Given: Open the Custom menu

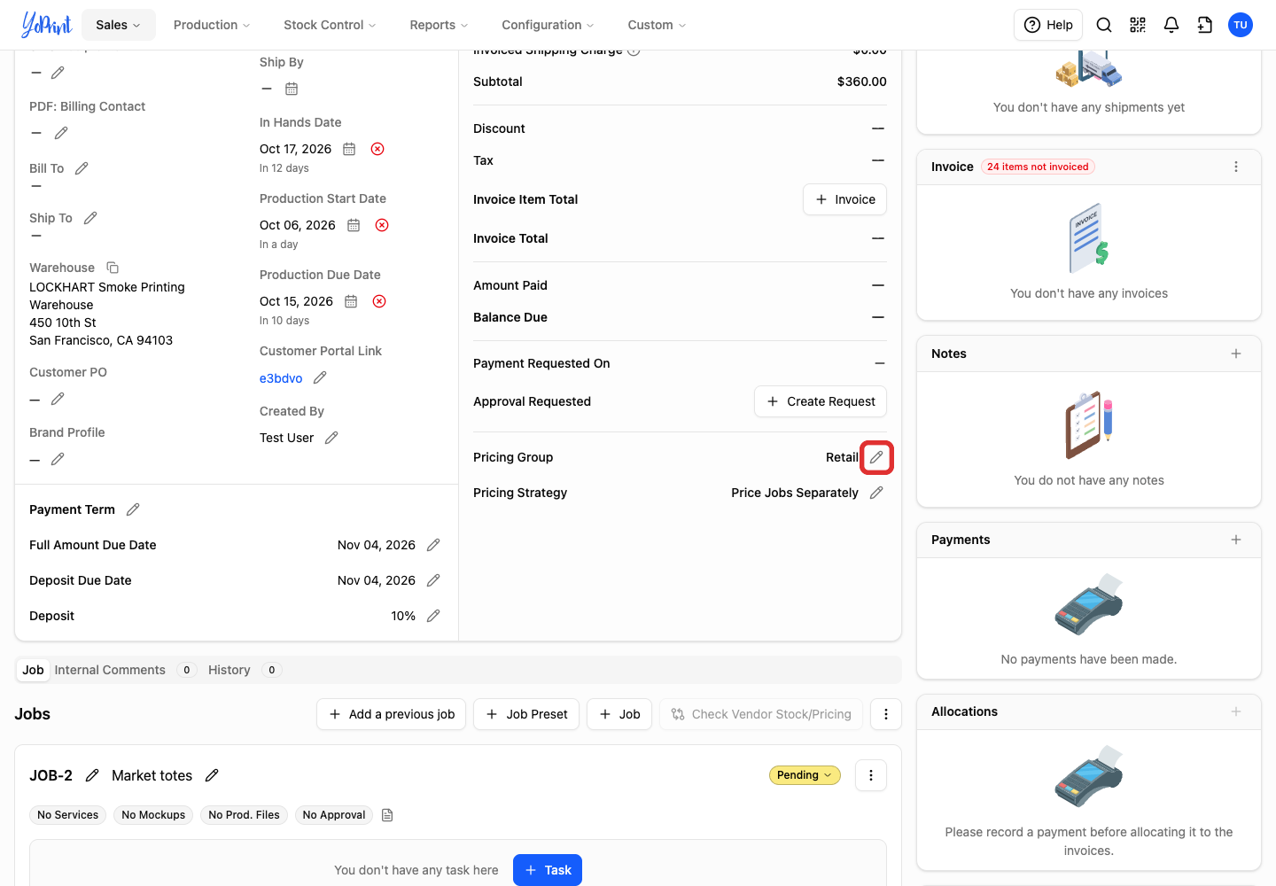Looking at the screenshot, I should pos(657,25).
